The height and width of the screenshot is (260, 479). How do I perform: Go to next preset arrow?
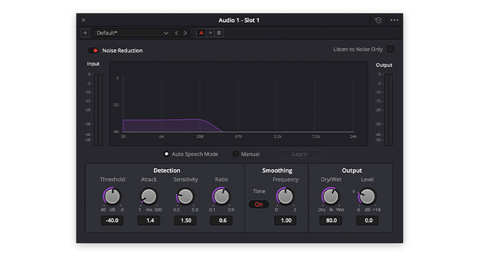pyautogui.click(x=185, y=33)
